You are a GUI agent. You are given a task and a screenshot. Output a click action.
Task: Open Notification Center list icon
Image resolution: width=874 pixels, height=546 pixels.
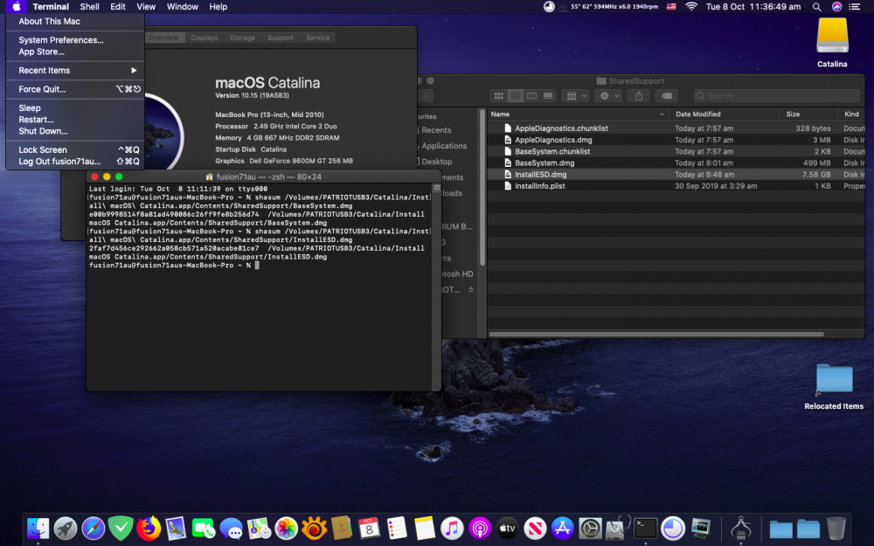tap(854, 7)
